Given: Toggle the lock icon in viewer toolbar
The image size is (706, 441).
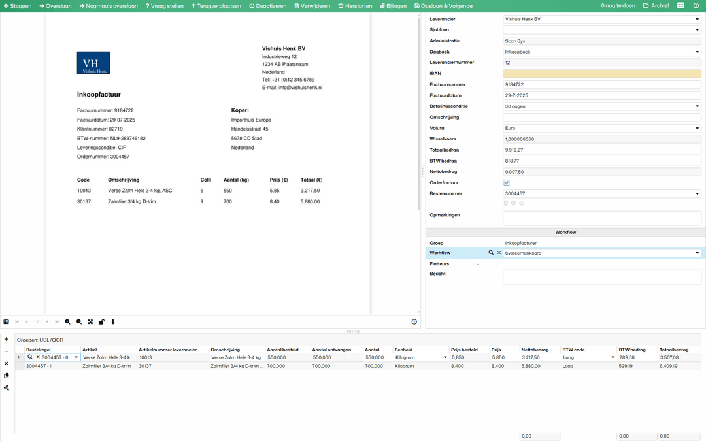Looking at the screenshot, I should coord(101,322).
